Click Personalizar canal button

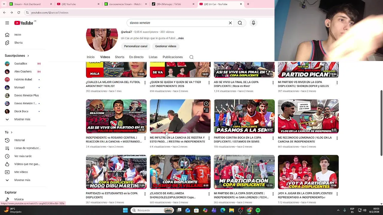click(136, 46)
